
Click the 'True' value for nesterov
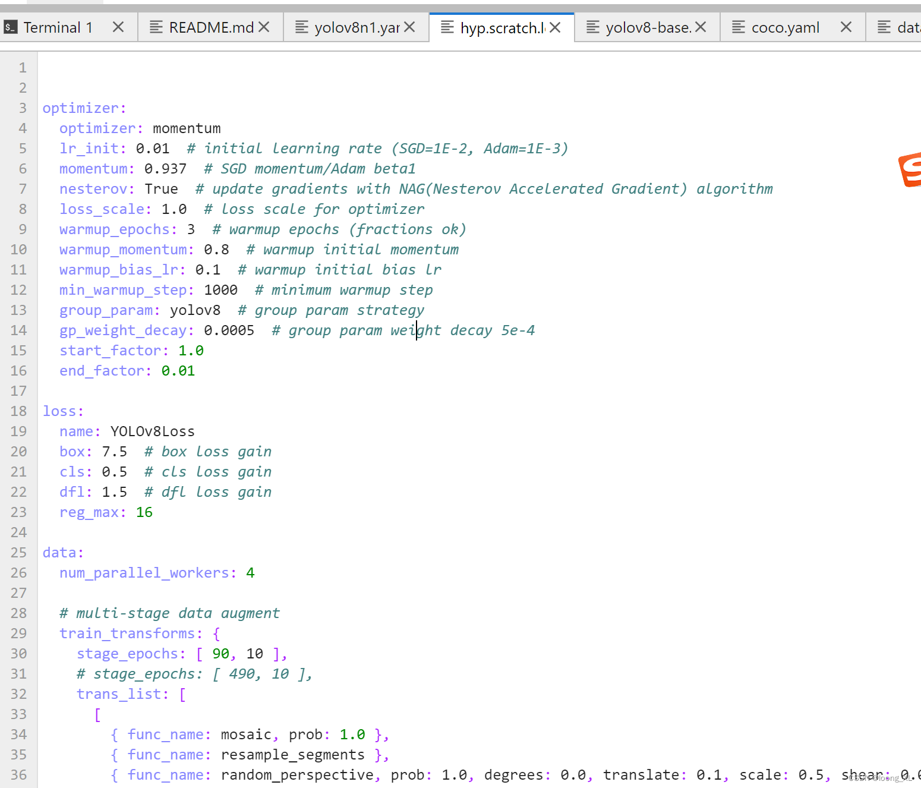(x=161, y=189)
